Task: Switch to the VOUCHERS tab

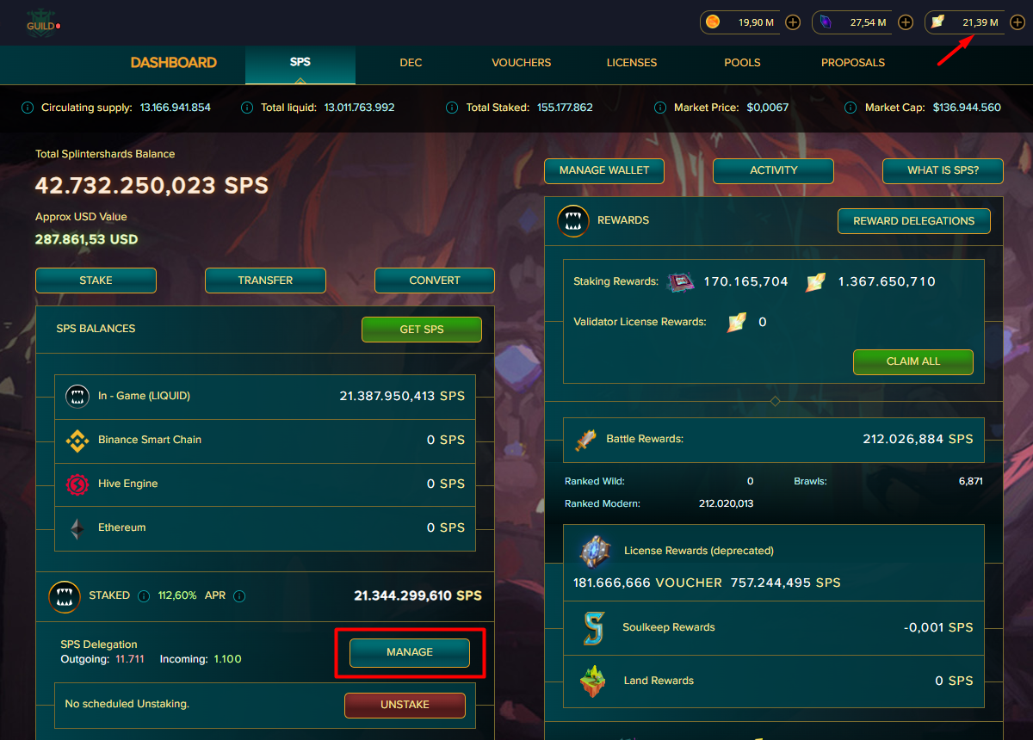Action: [x=521, y=63]
